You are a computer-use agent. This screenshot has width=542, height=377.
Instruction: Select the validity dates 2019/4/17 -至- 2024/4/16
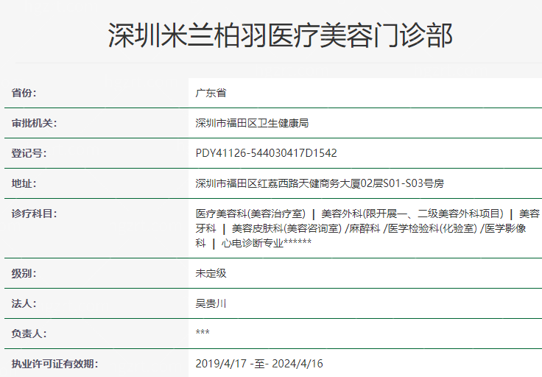pos(259,364)
